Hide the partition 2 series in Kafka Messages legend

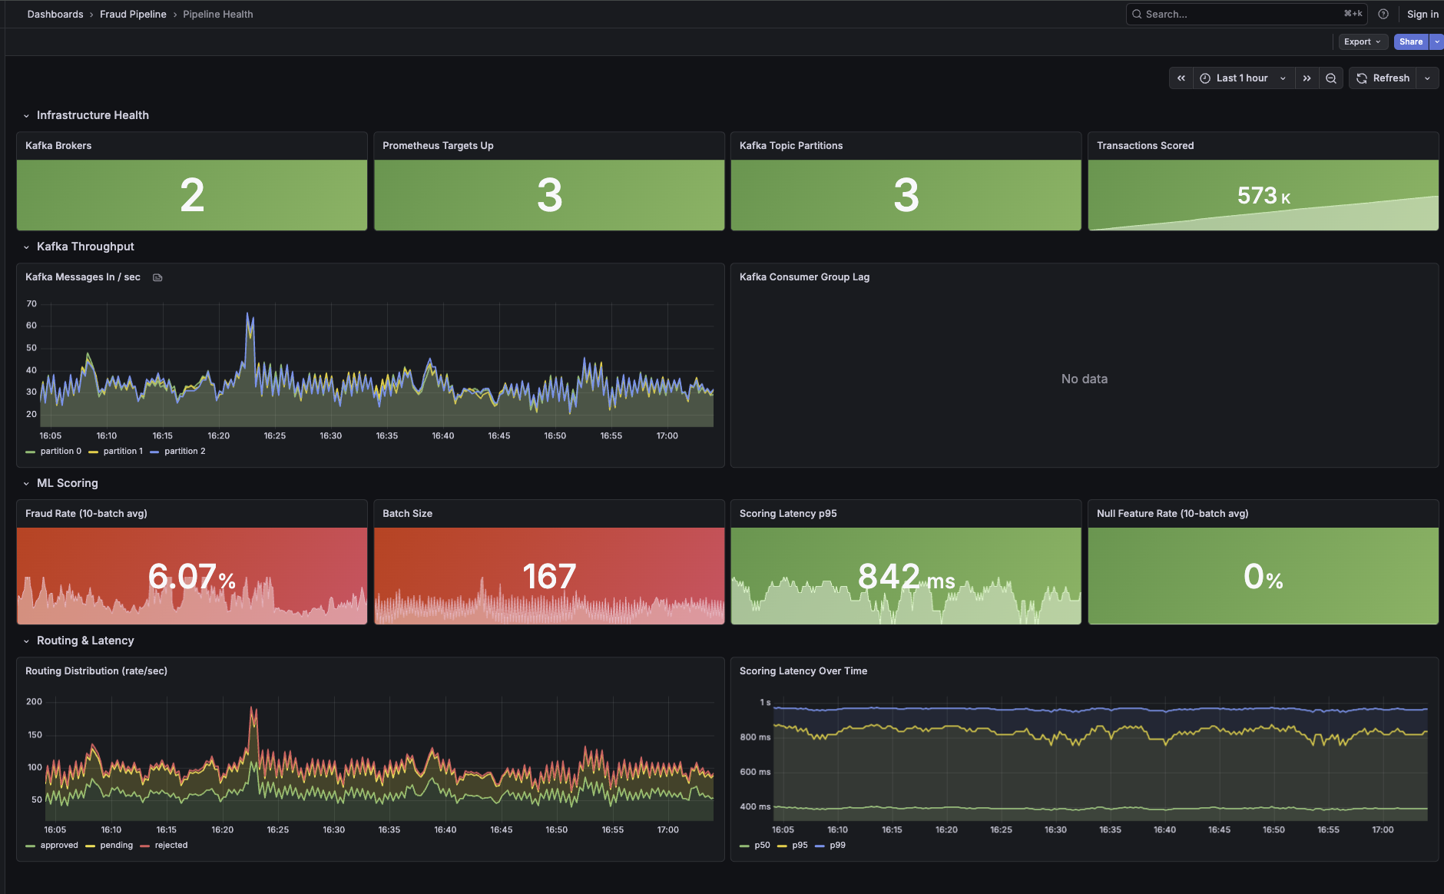(x=184, y=451)
